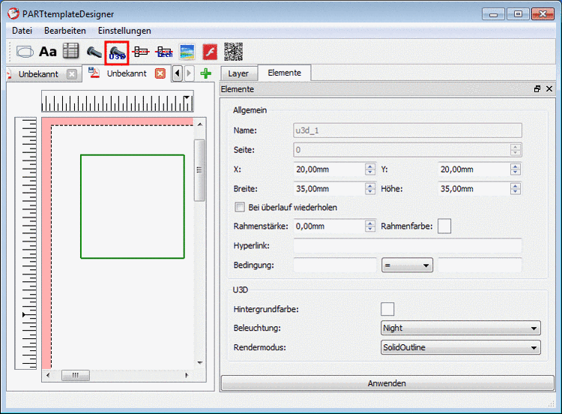Pick the Hintergrundfarbe color swatch
562x414 pixels.
point(387,309)
